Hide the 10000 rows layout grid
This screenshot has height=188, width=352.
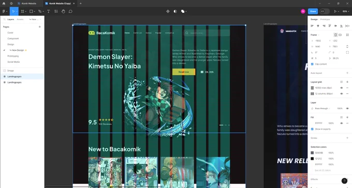(x=342, y=88)
